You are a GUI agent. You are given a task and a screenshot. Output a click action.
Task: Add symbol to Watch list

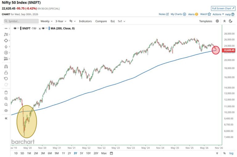(206, 14)
